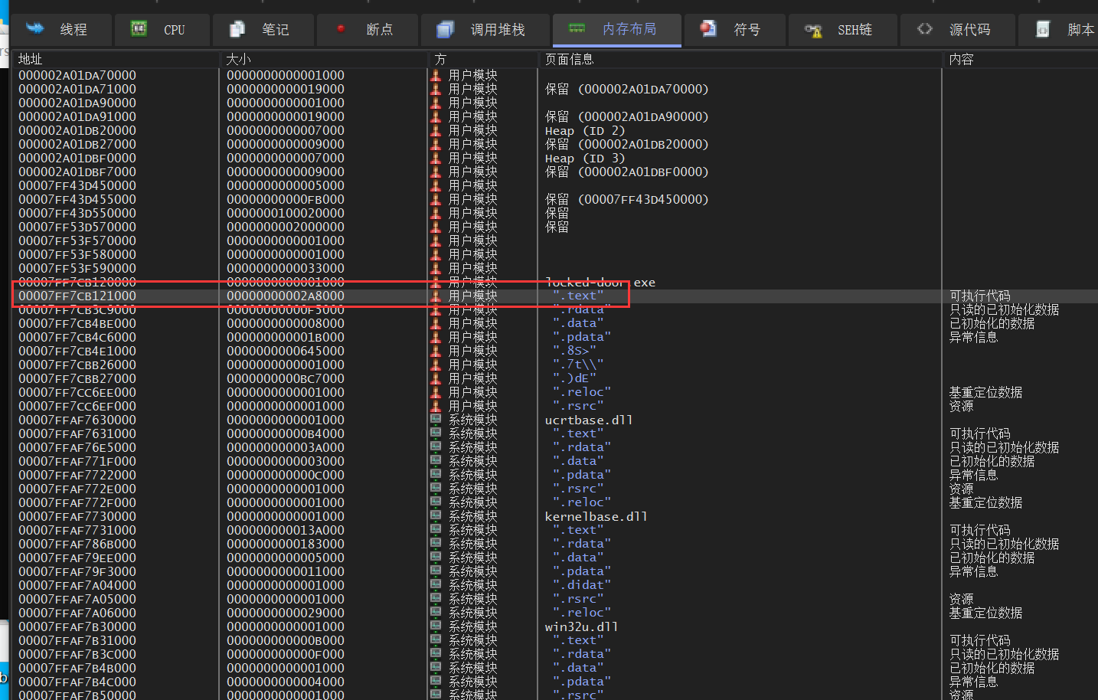The width and height of the screenshot is (1098, 700).
Task: Click the ".)dE" section entry
Action: click(x=574, y=378)
